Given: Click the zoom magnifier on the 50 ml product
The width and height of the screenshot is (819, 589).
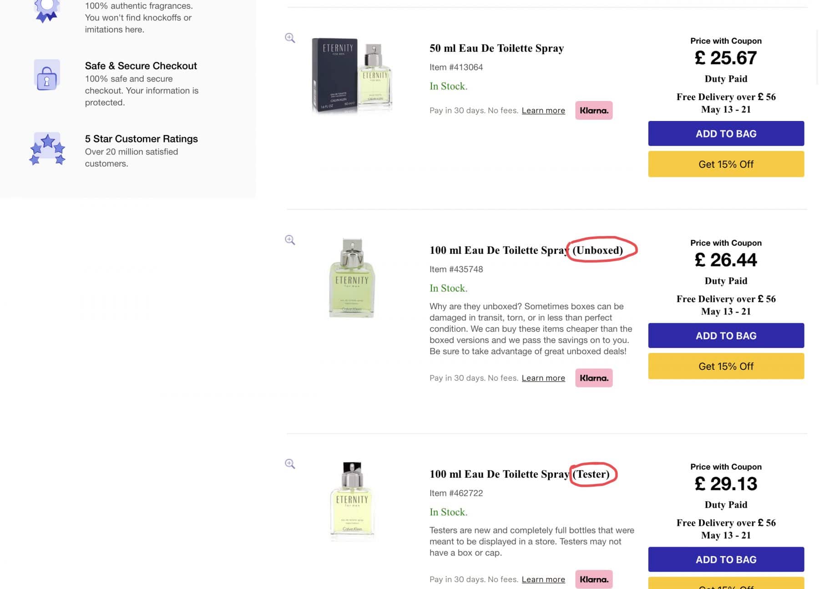Looking at the screenshot, I should coord(289,38).
